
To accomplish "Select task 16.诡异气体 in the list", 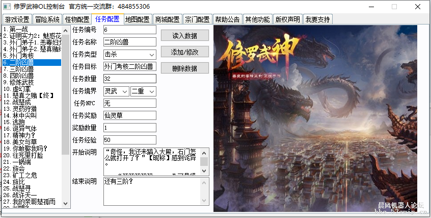I will tap(32, 129).
